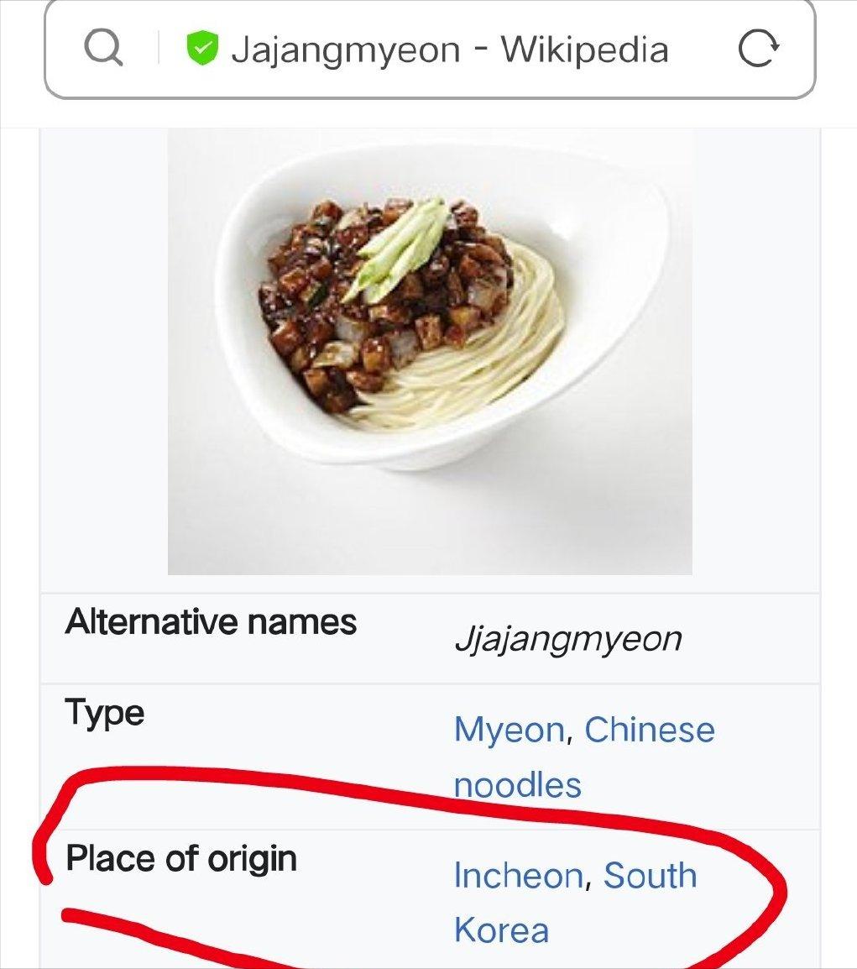
Task: Open the Incheon link
Action: [x=519, y=876]
